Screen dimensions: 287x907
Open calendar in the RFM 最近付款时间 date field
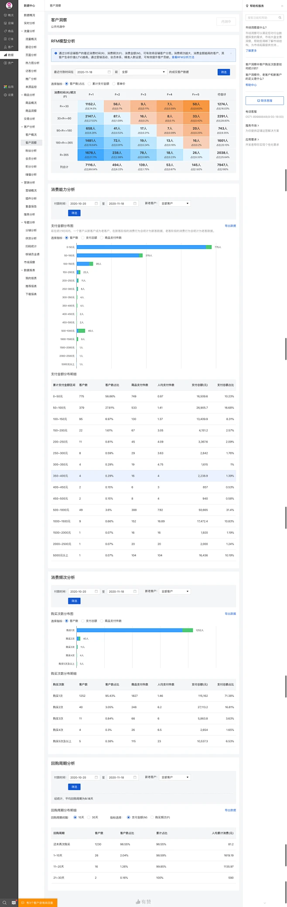109,72
